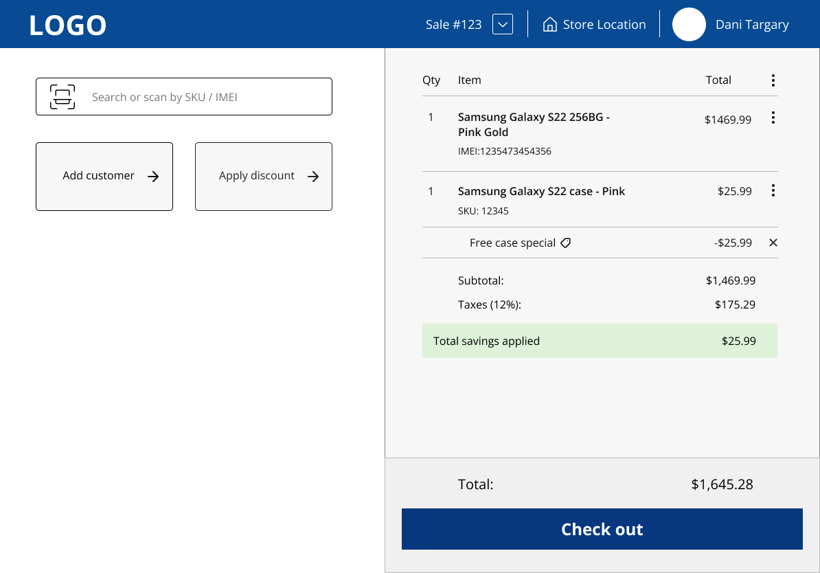
Task: Click the Free case special label
Action: tap(512, 243)
